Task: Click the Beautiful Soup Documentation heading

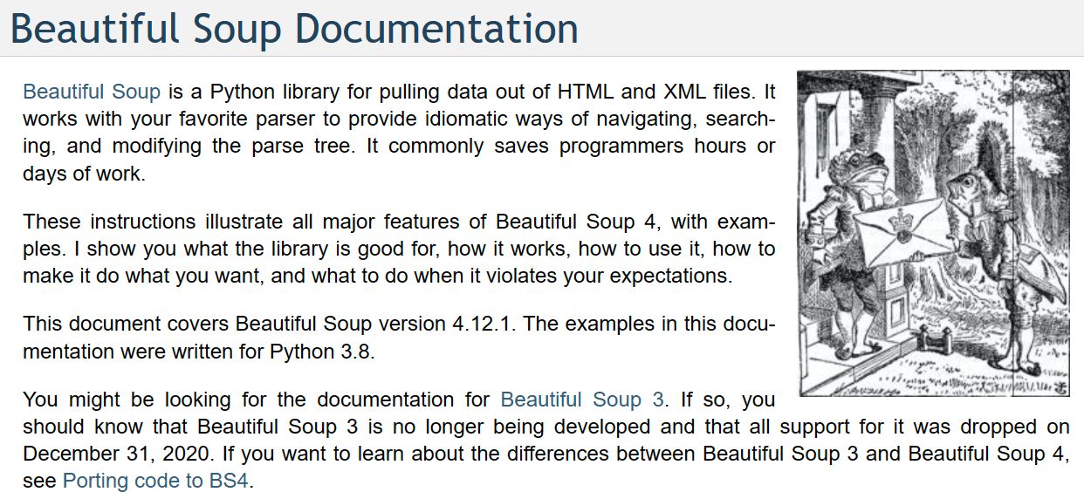Action: coord(294,28)
